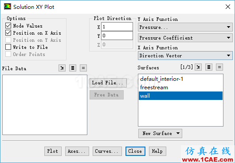Select all entries in File Data list
Viewport: 235px width, 163px height.
point(73,68)
